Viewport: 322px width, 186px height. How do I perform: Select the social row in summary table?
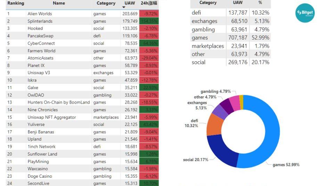click(231, 62)
